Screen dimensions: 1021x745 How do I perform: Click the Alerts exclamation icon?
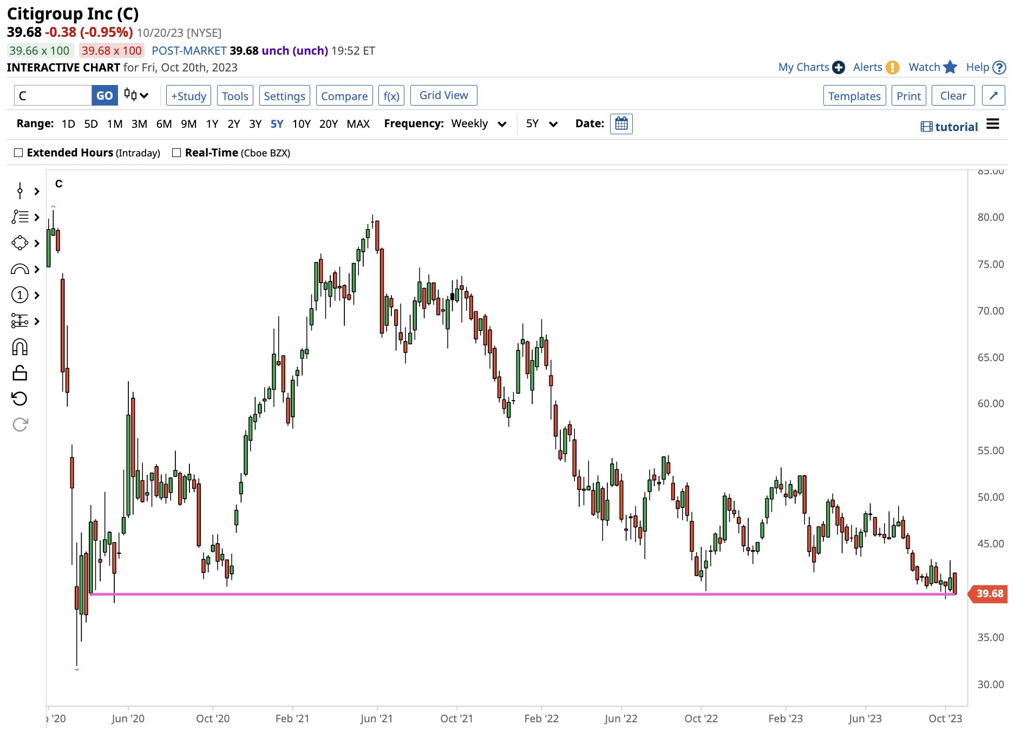tap(893, 67)
